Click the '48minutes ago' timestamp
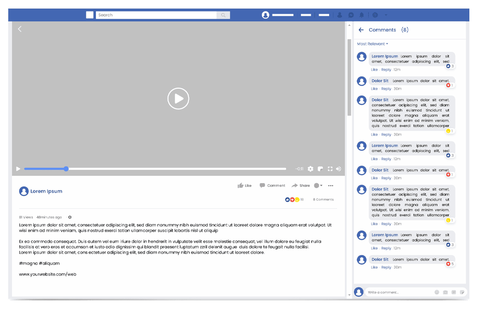This screenshot has width=477, height=309. coord(49,217)
